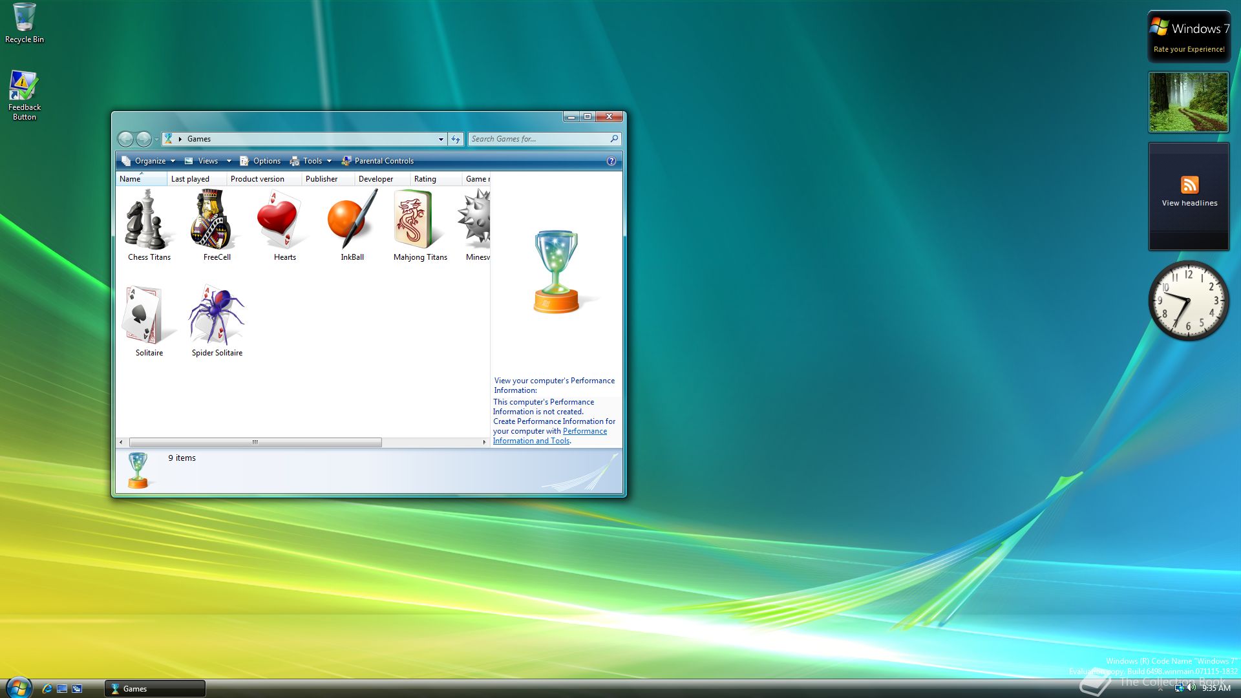
Task: Sort by Last played column
Action: click(x=196, y=179)
